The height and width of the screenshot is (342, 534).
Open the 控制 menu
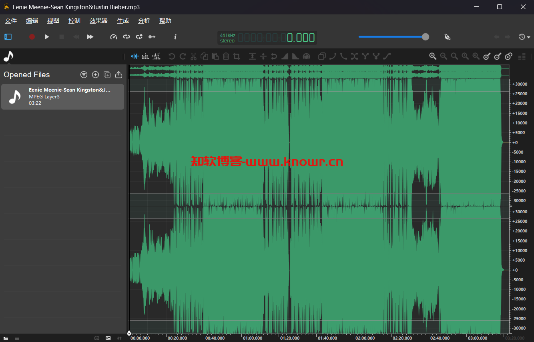pyautogui.click(x=74, y=21)
